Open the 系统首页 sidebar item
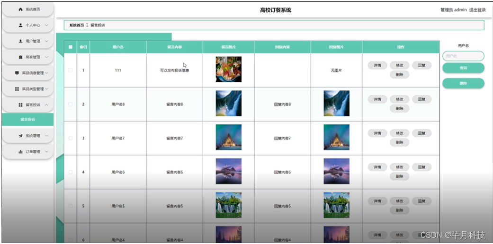Image resolution: width=493 pixels, height=244 pixels. pos(27,9)
